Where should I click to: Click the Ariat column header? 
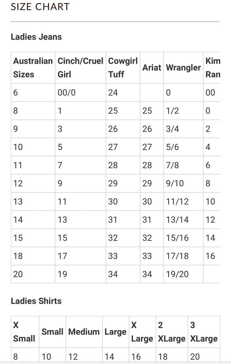coord(152,68)
